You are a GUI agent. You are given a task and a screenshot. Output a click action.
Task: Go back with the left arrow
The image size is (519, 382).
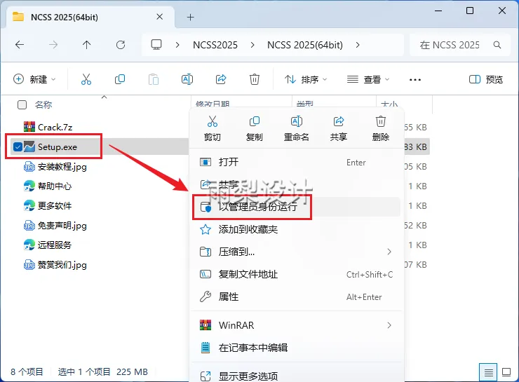point(20,45)
